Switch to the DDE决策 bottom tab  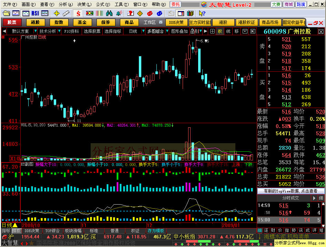32,230
